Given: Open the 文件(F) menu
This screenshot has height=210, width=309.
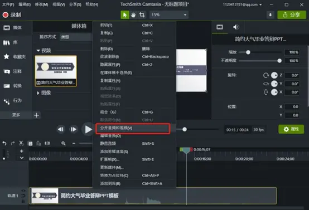Looking at the screenshot, I should tap(8, 4).
